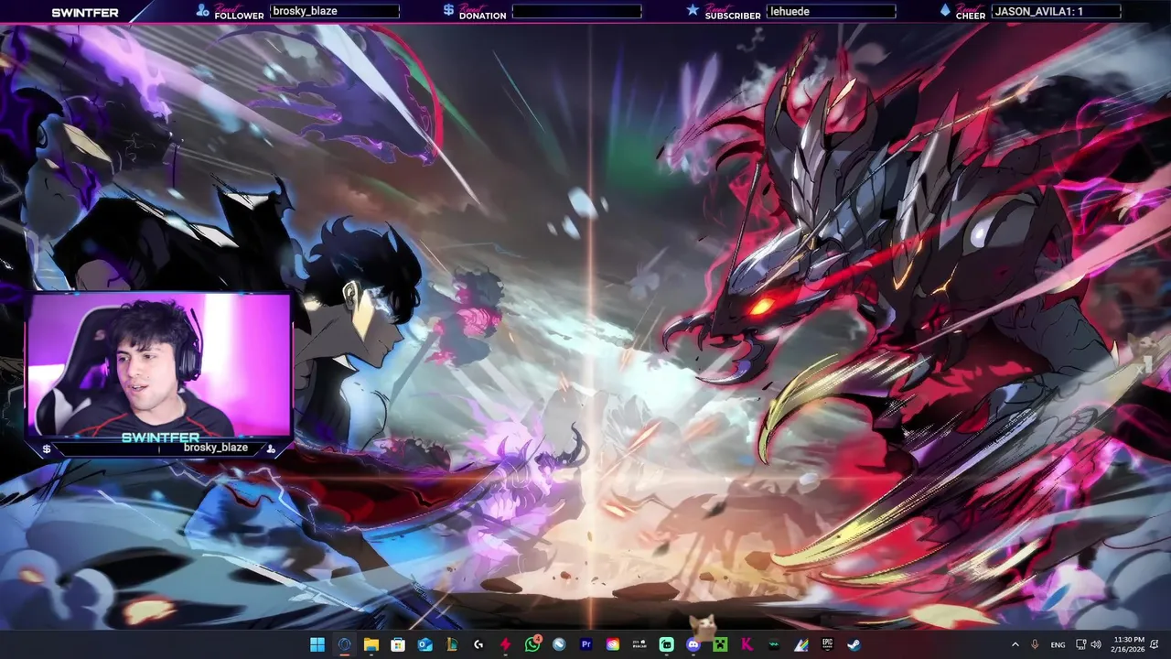The image size is (1171, 659).
Task: Click the Recent Donation dollar icon
Action: (448, 10)
